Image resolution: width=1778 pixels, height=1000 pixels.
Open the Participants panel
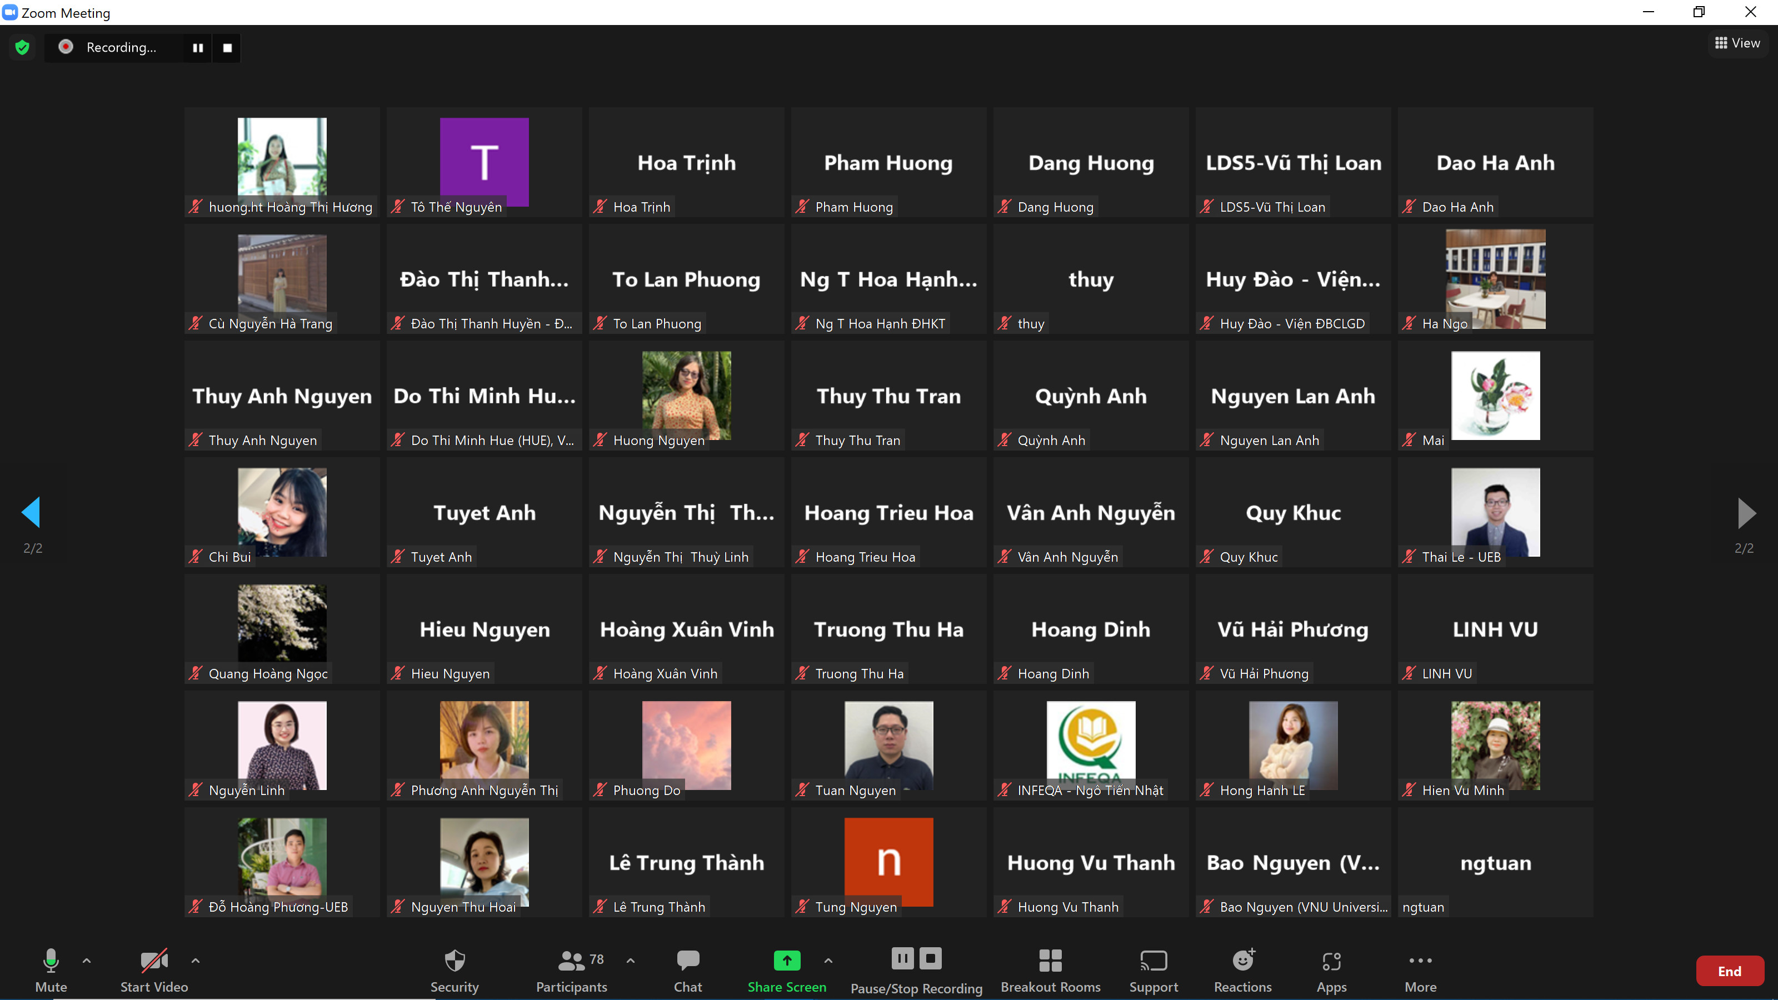click(x=572, y=969)
